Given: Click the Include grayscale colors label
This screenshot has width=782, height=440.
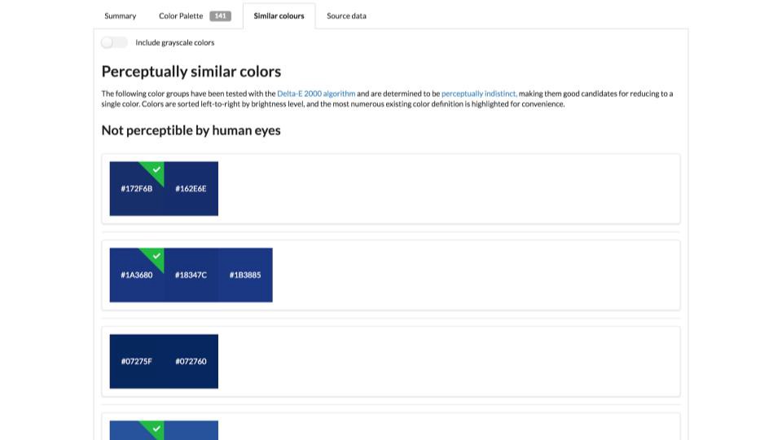Looking at the screenshot, I should point(175,42).
